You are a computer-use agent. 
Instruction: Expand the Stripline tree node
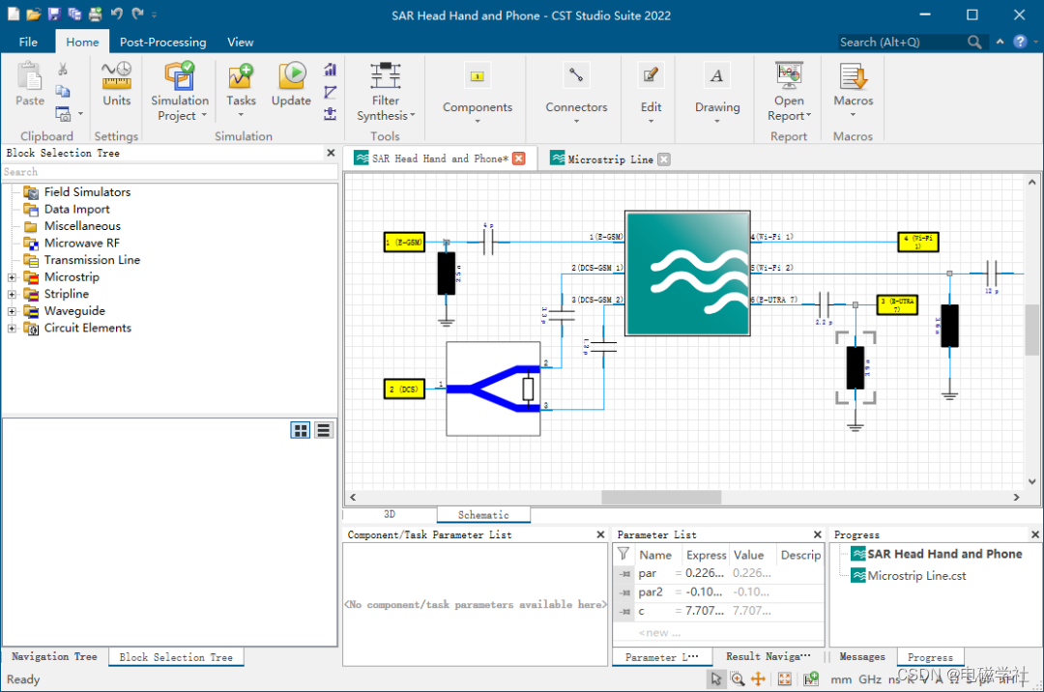12,294
